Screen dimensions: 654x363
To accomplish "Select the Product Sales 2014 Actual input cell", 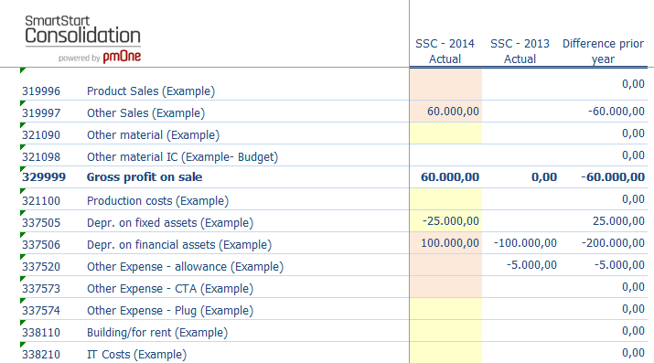I will (x=445, y=85).
